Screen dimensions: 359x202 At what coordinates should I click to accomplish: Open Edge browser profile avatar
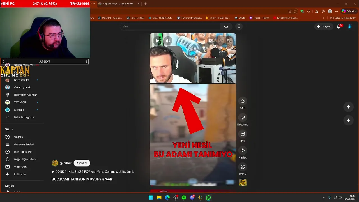coord(330,11)
